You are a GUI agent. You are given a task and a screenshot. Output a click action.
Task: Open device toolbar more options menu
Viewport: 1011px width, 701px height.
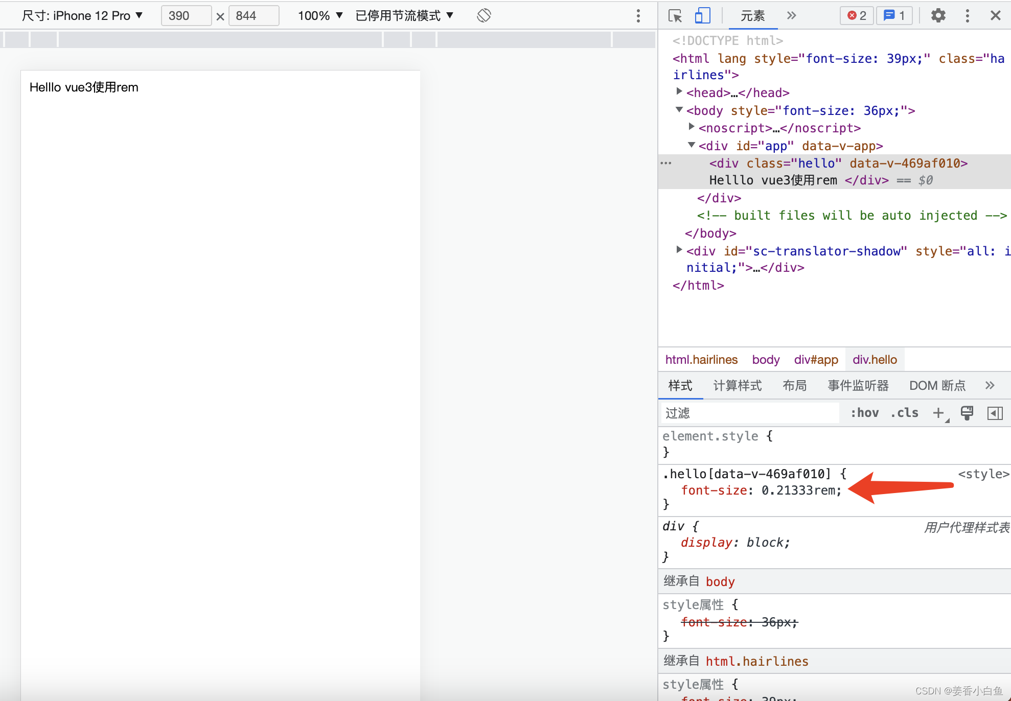[x=638, y=16]
